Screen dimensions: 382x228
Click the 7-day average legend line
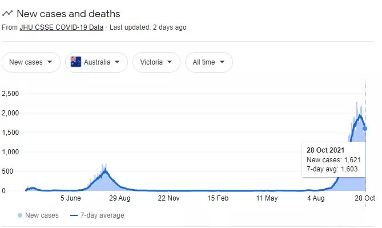point(74,215)
